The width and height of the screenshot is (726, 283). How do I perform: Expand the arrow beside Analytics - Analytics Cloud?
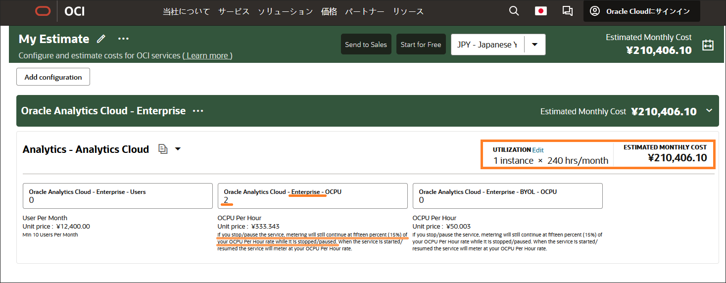(x=178, y=149)
